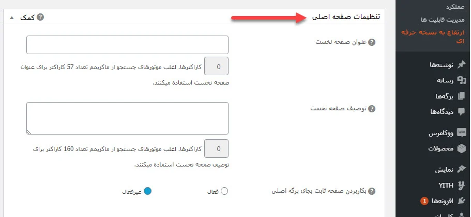Click the محصولات box icon
This screenshot has width=471, height=217.
pyautogui.click(x=461, y=148)
